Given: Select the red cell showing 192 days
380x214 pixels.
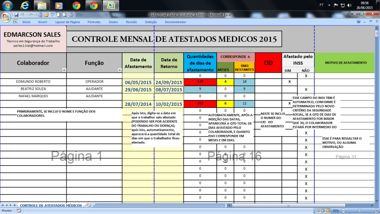Looking at the screenshot, I should coord(200,104).
